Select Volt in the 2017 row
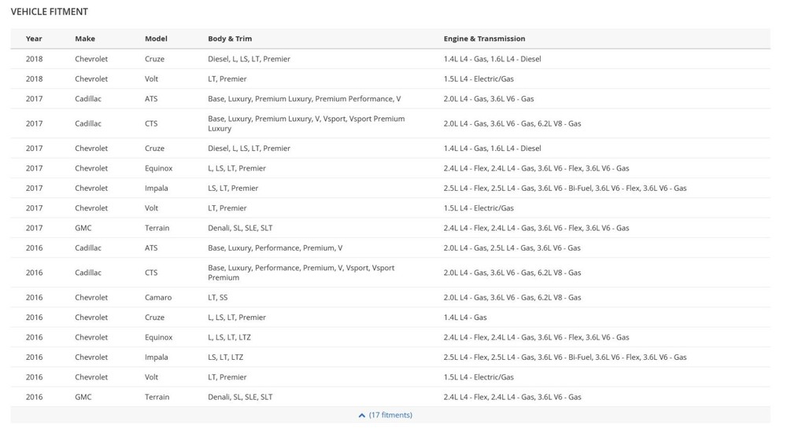This screenshot has width=787, height=433. pyautogui.click(x=151, y=208)
